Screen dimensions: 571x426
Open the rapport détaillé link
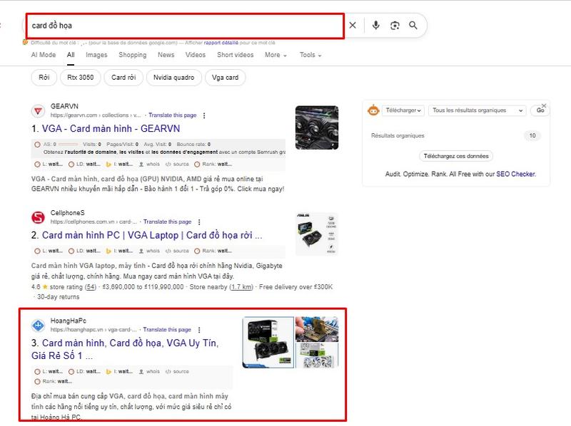(221, 43)
